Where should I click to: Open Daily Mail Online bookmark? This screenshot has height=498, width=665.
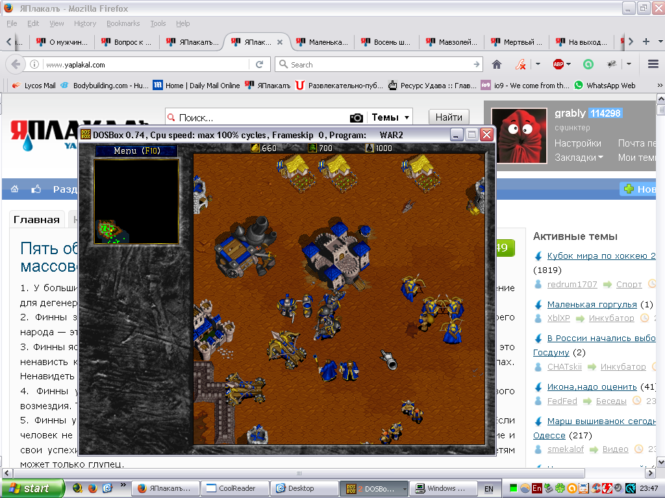(196, 86)
